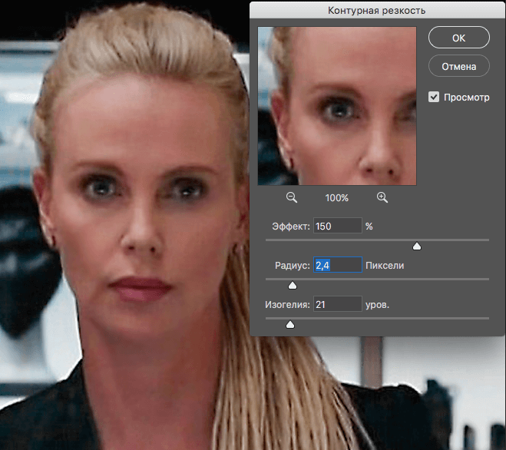This screenshot has height=450, width=506.
Task: Focus the Эффект value field showing 150
Action: (336, 227)
